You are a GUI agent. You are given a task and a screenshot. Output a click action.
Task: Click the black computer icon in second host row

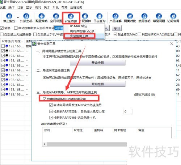pyautogui.click(x=7, y=51)
